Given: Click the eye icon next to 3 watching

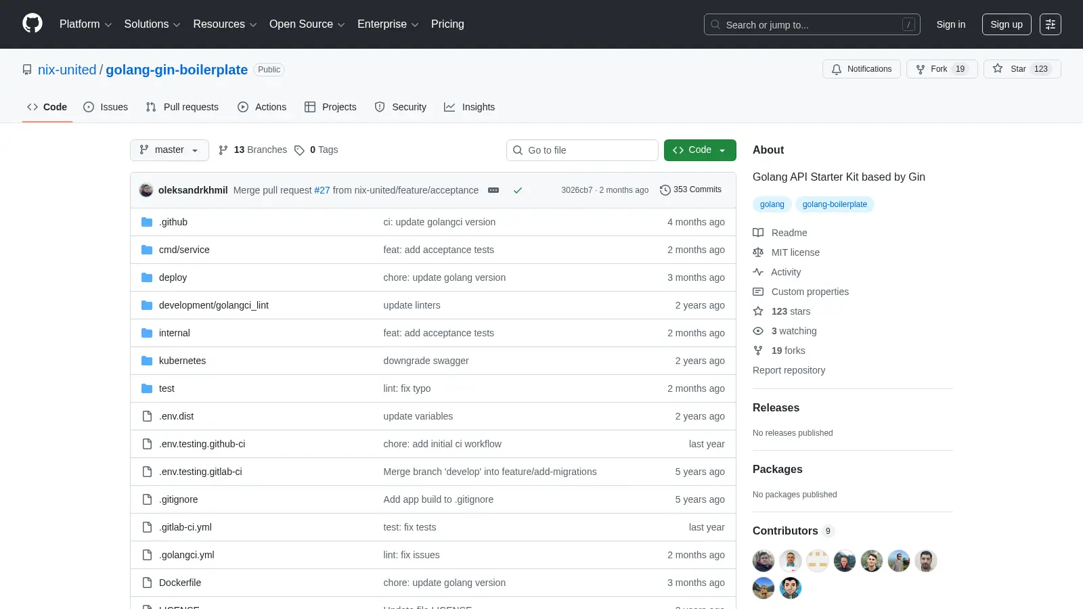Looking at the screenshot, I should point(758,331).
